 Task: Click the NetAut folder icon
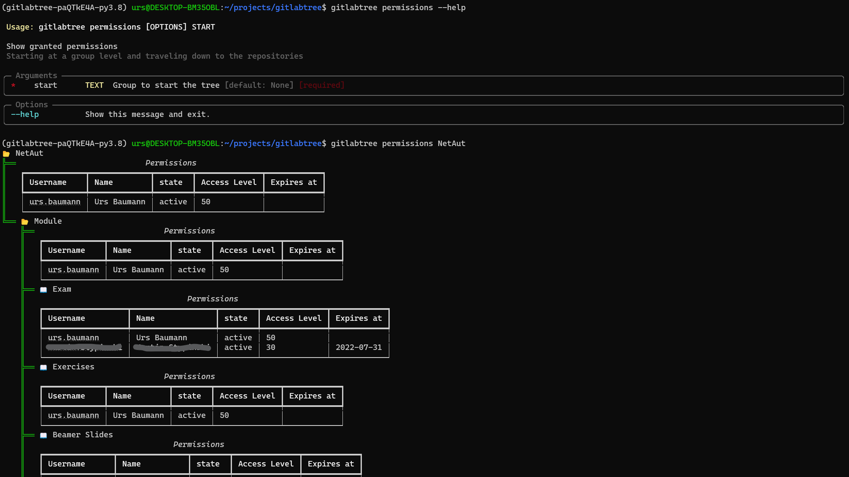(x=6, y=154)
